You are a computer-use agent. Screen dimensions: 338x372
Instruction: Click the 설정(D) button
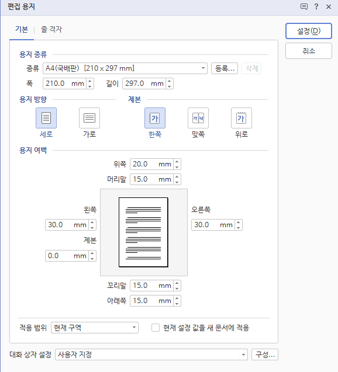point(309,31)
